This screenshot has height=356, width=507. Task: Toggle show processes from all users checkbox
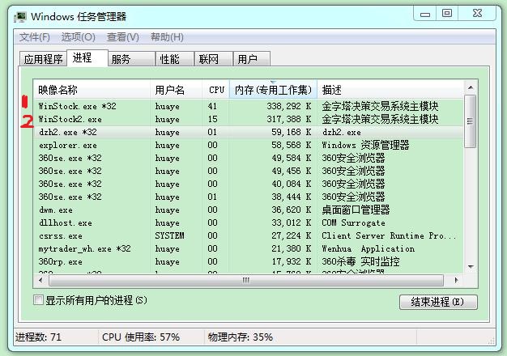coord(38,300)
